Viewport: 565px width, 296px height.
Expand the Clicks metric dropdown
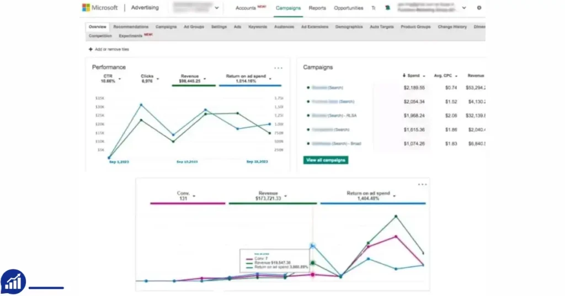pos(158,79)
